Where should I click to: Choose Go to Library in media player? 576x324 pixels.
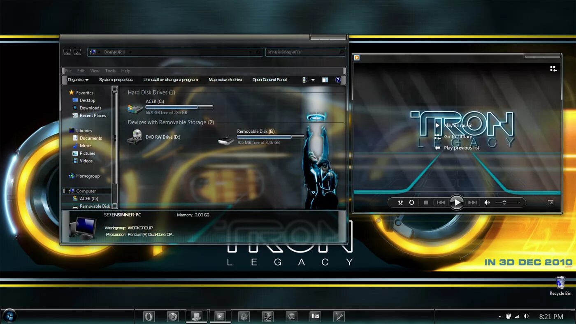pyautogui.click(x=453, y=137)
